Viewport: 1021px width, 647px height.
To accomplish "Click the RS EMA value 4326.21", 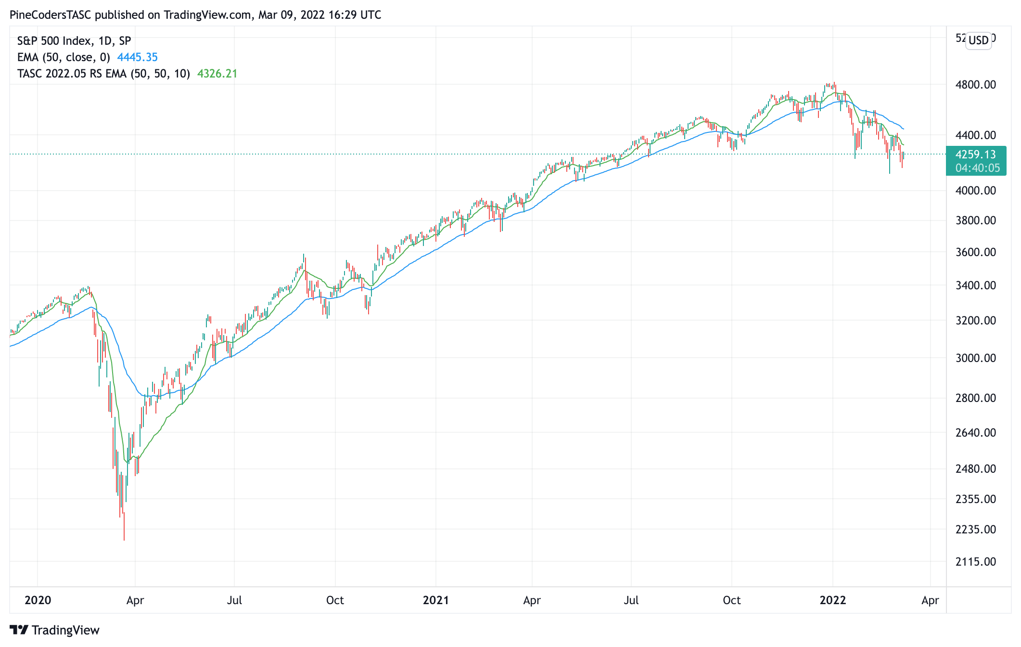I will coord(217,74).
